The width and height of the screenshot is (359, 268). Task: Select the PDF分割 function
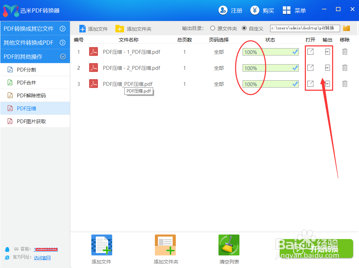tap(35, 70)
